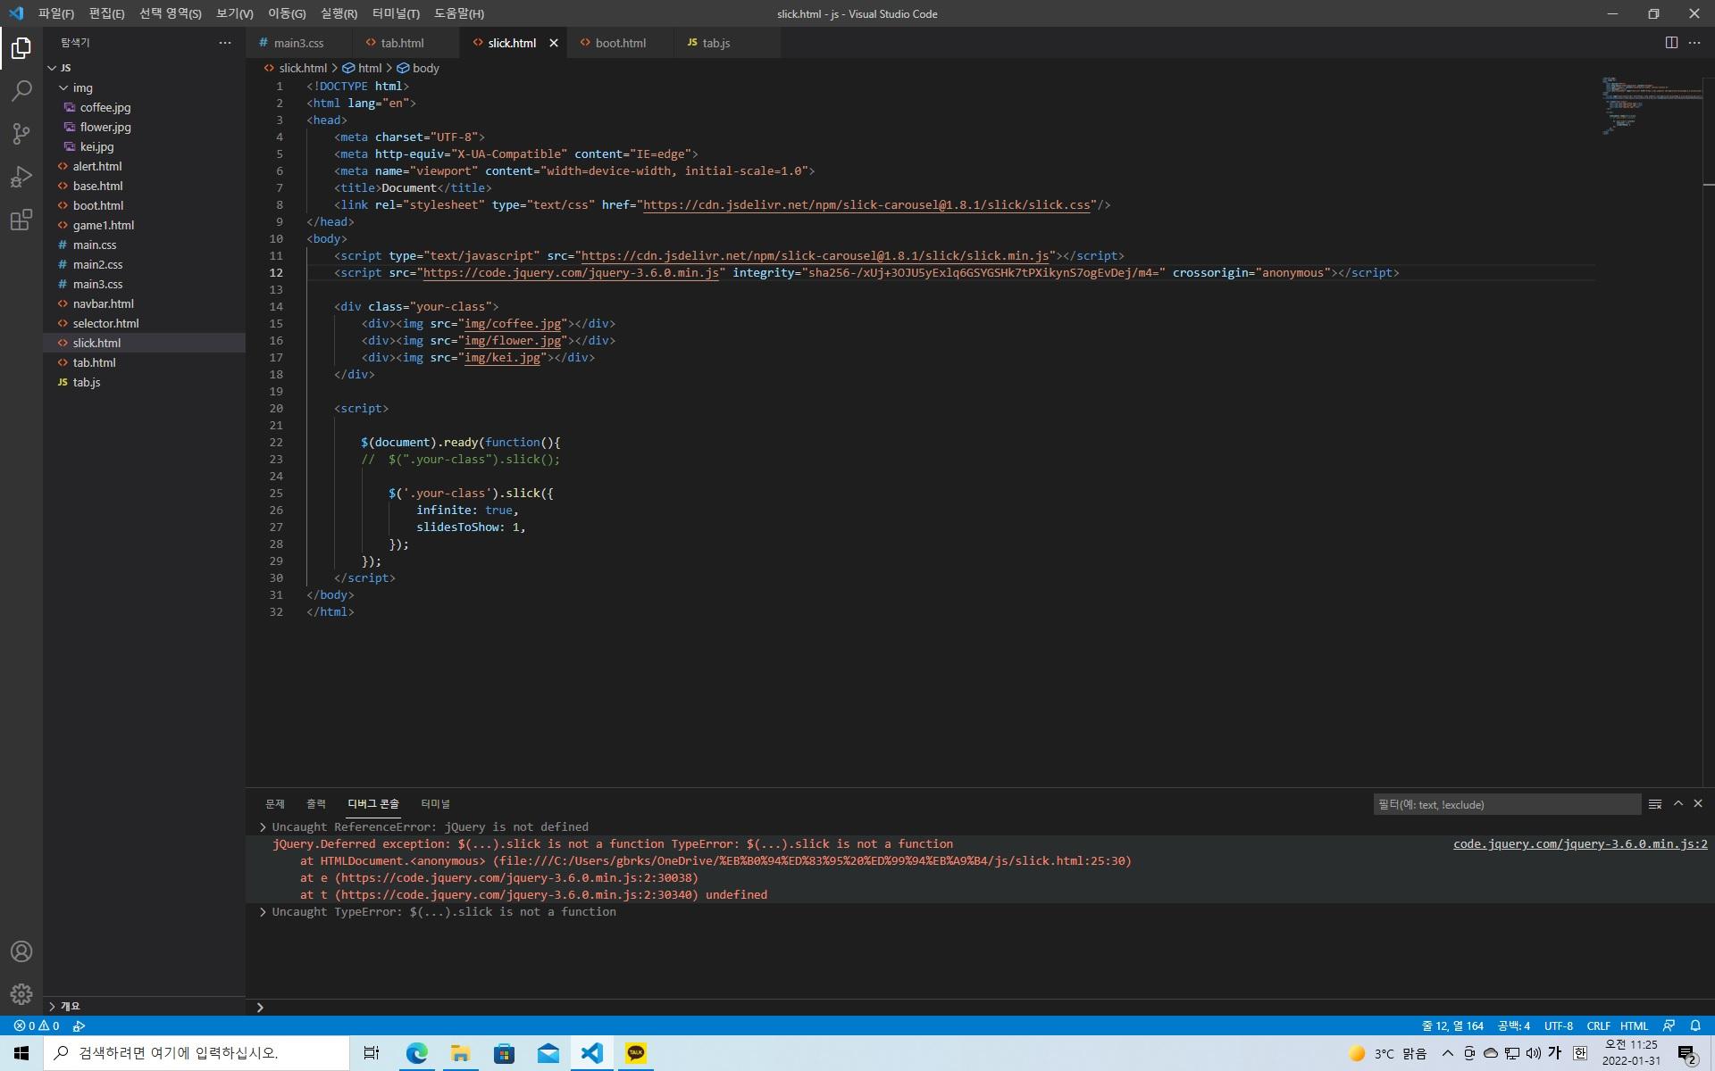The width and height of the screenshot is (1715, 1071).
Task: Clear the debug console output
Action: (1655, 804)
